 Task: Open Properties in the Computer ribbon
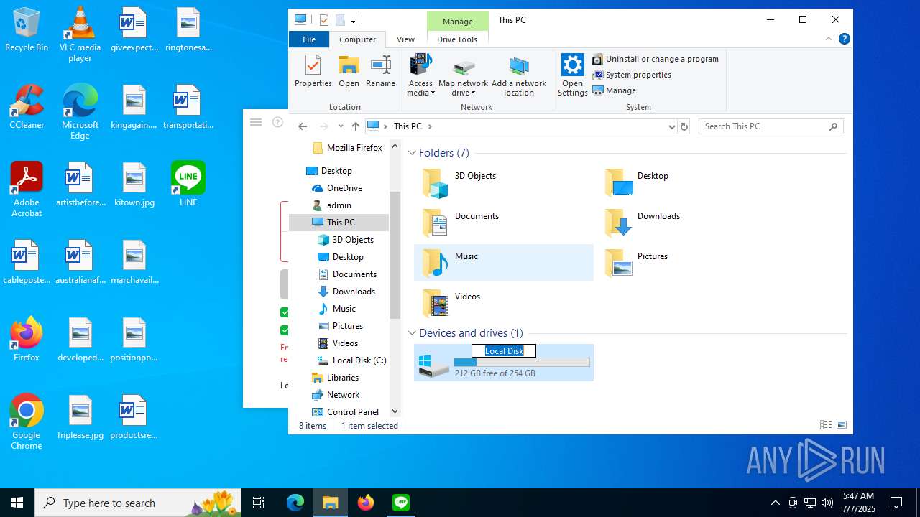[313, 71]
